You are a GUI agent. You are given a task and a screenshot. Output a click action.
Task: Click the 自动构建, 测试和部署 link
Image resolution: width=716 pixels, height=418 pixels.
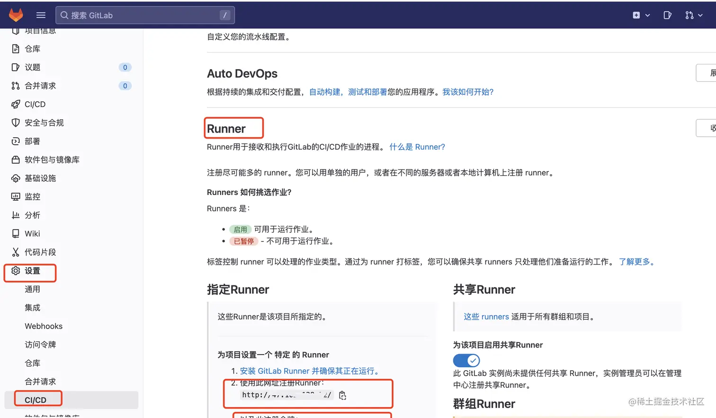click(x=348, y=92)
